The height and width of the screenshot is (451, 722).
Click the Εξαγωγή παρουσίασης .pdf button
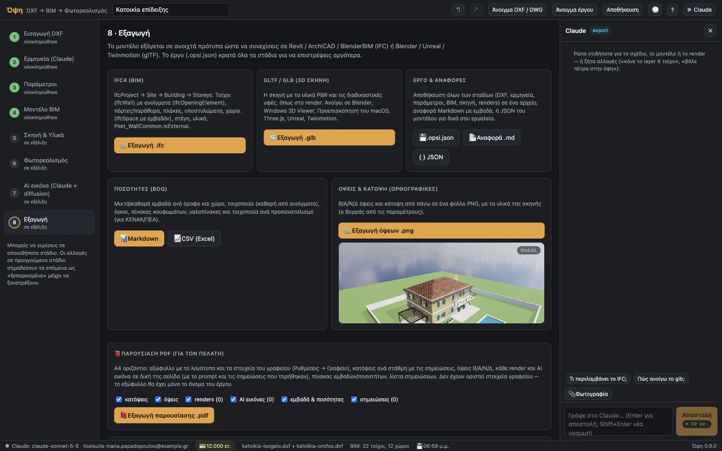(164, 415)
